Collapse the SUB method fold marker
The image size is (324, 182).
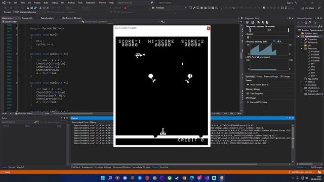coord(17,83)
